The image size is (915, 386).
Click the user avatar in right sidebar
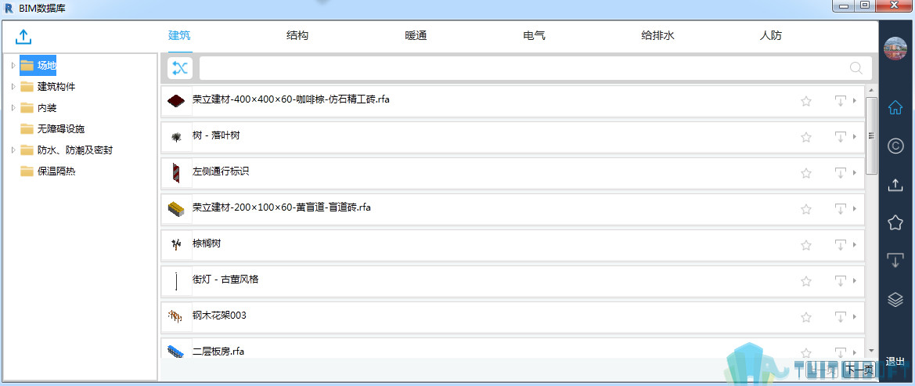point(895,49)
